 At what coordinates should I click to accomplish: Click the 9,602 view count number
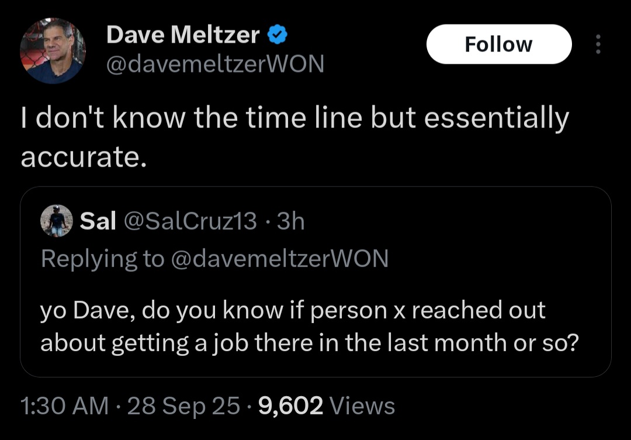tap(290, 406)
